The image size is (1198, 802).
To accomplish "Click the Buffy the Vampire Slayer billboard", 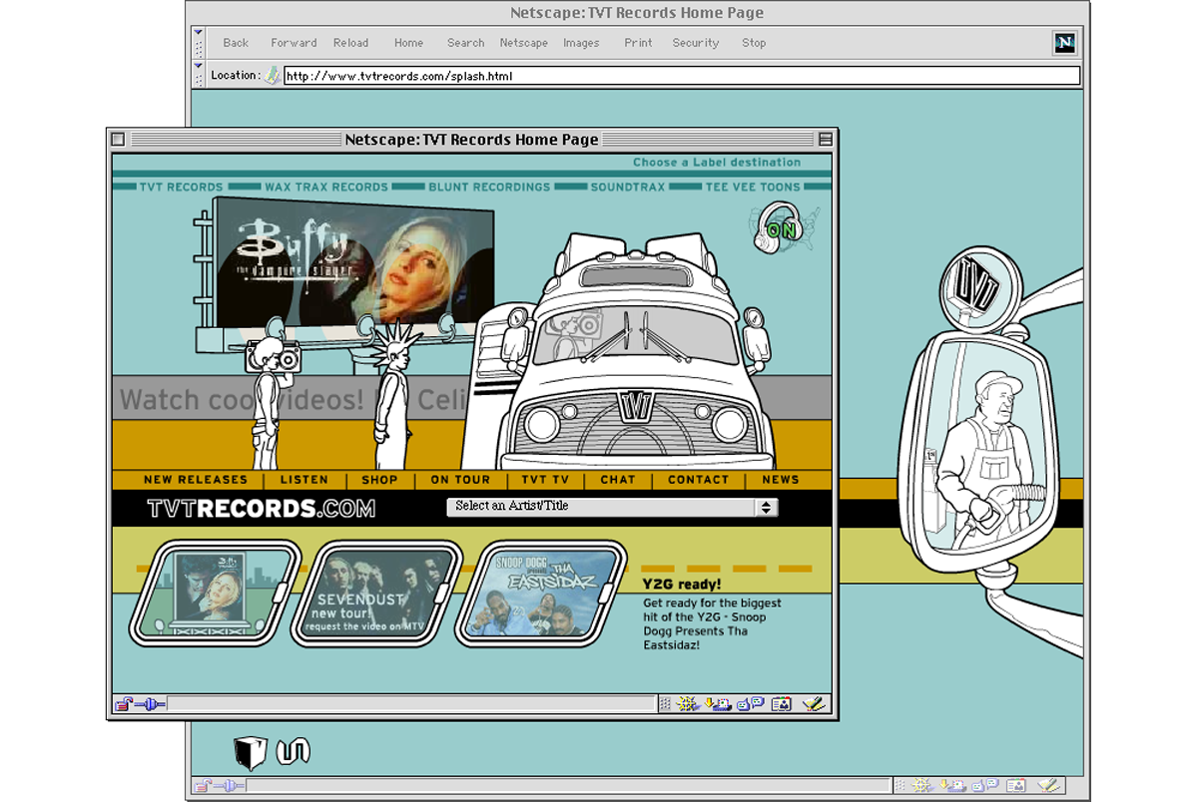I will pos(354,260).
